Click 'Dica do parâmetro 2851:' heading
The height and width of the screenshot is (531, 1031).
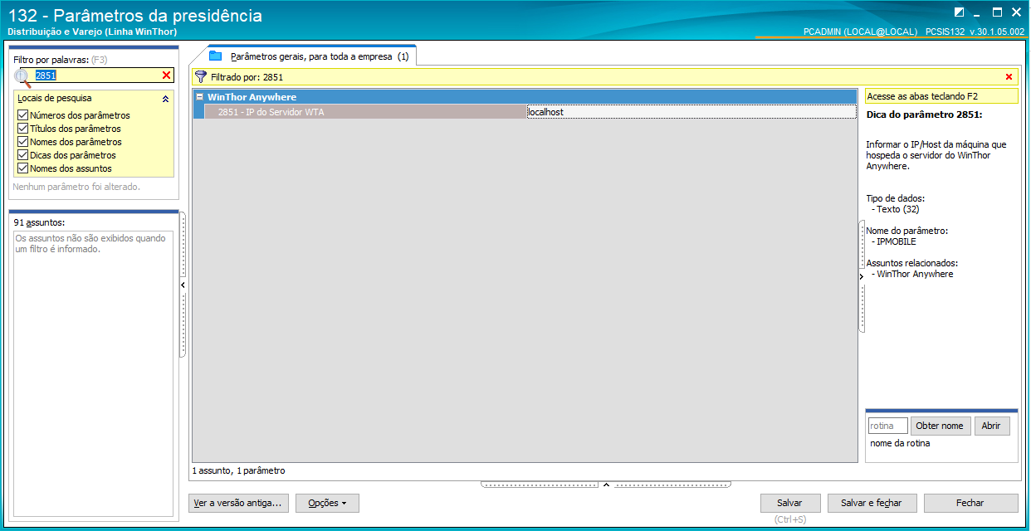[x=924, y=114]
